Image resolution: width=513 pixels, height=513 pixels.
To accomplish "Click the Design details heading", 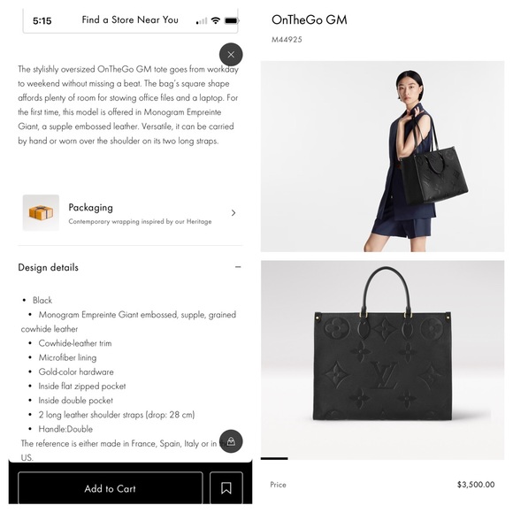I will click(x=48, y=267).
